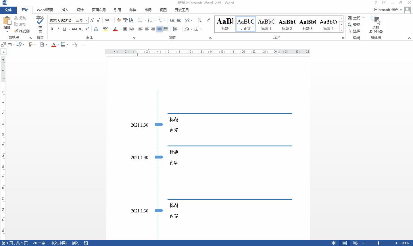Switch to Read Mode in the status bar
Image resolution: width=413 pixels, height=246 pixels.
coord(333,243)
